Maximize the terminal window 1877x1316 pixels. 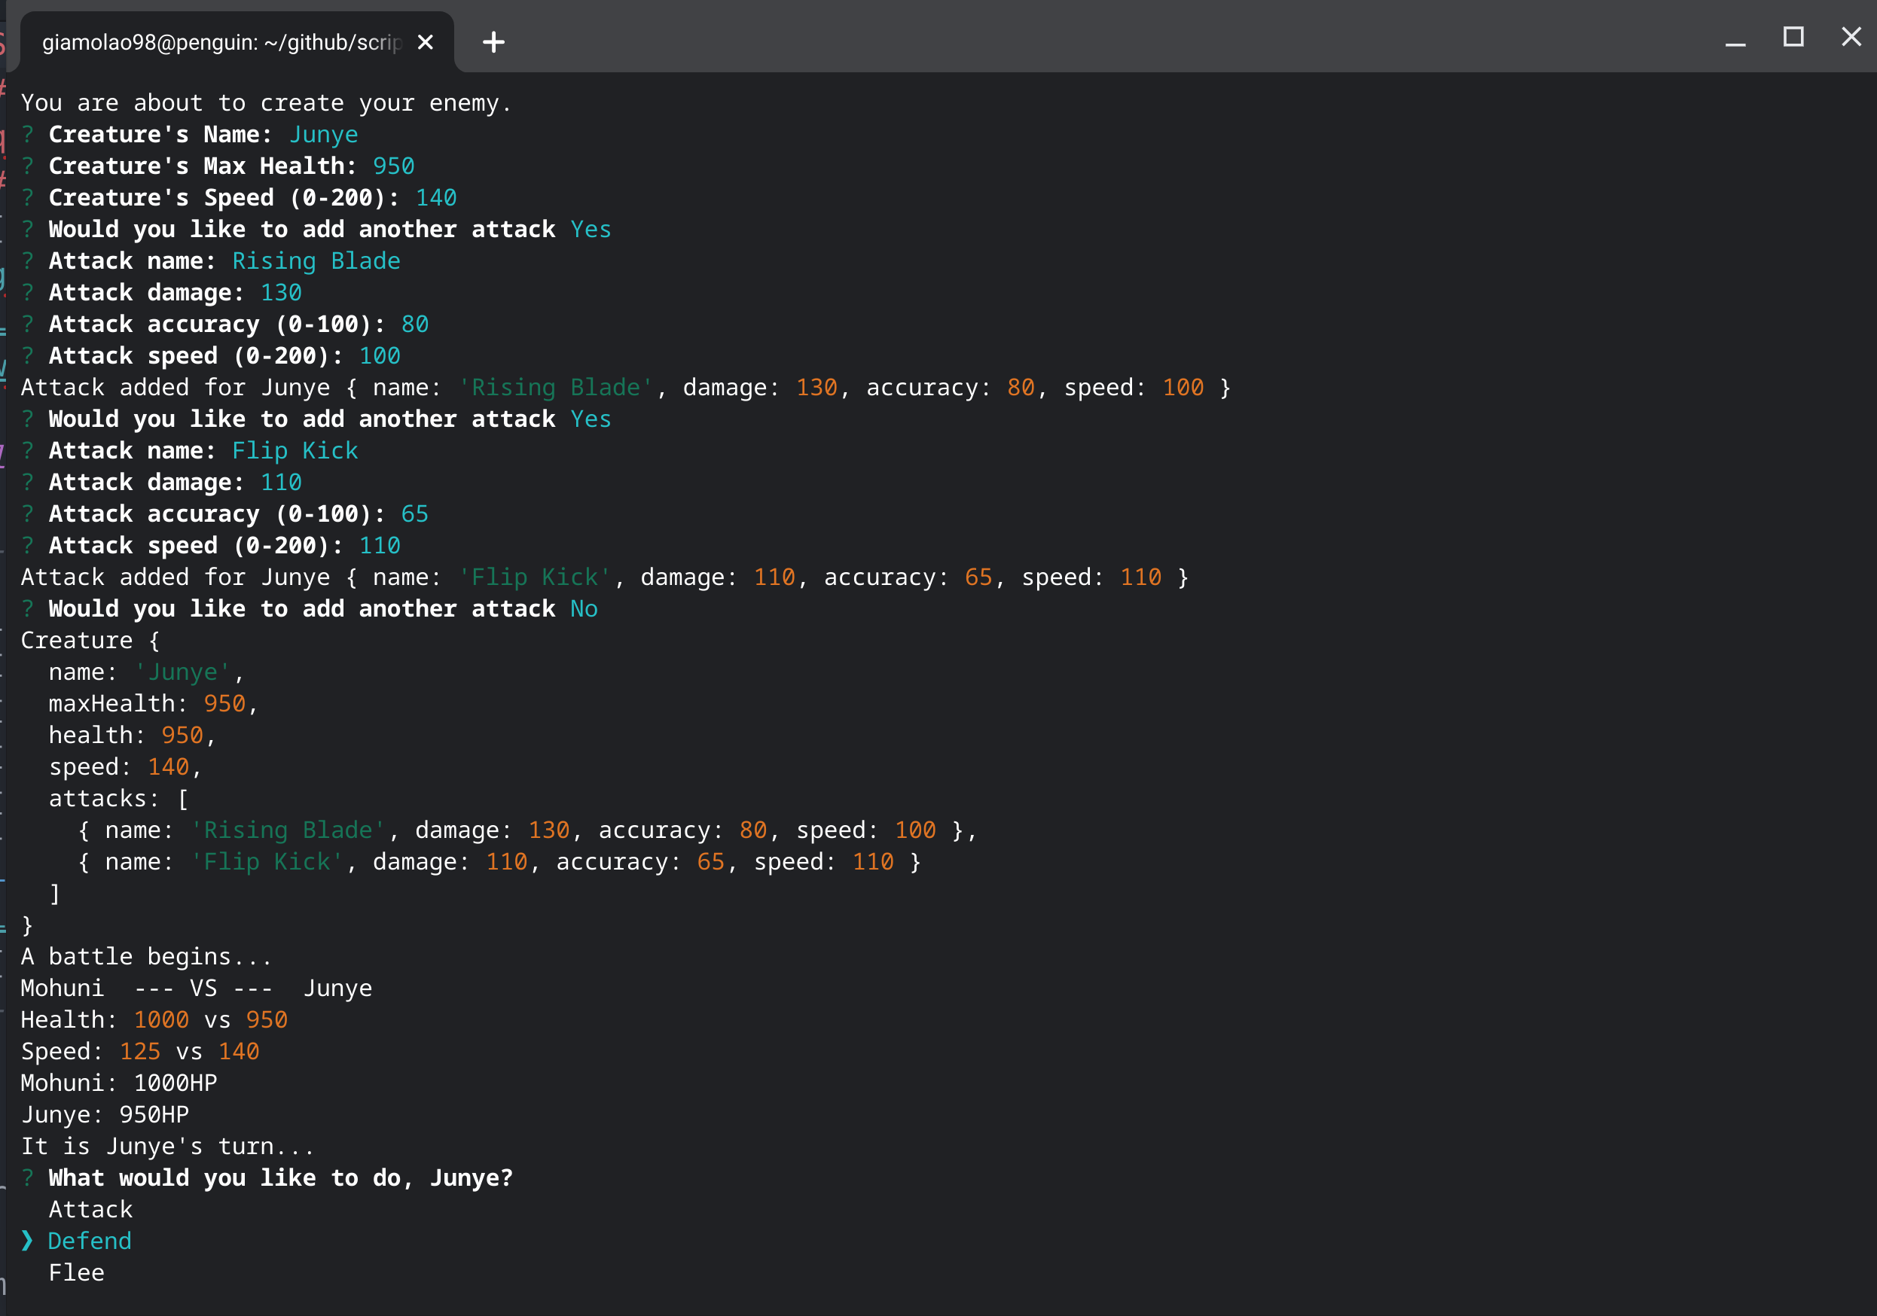1793,38
